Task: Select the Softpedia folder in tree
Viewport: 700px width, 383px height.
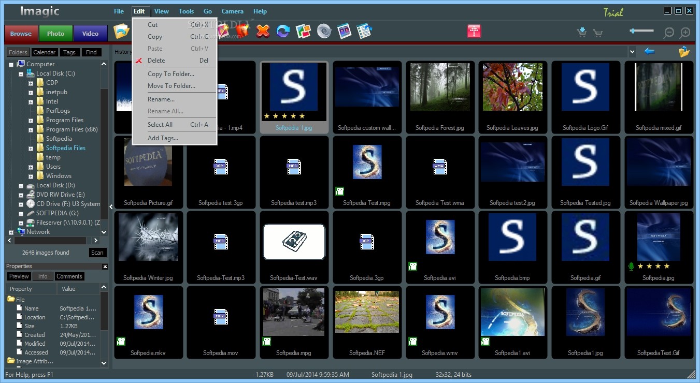Action: (59, 139)
